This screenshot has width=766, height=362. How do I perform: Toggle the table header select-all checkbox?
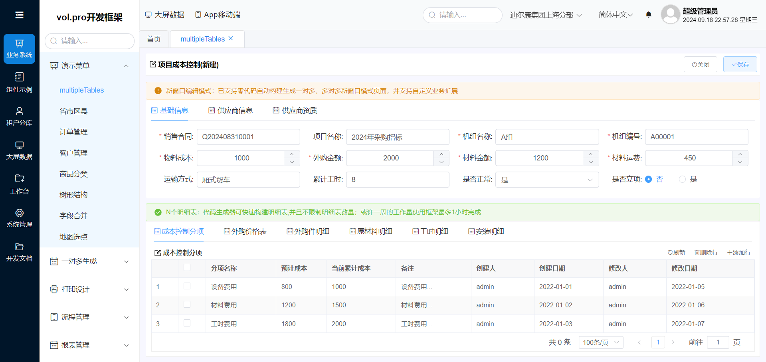coord(187,267)
